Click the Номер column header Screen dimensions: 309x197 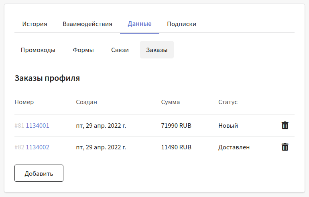pos(24,102)
